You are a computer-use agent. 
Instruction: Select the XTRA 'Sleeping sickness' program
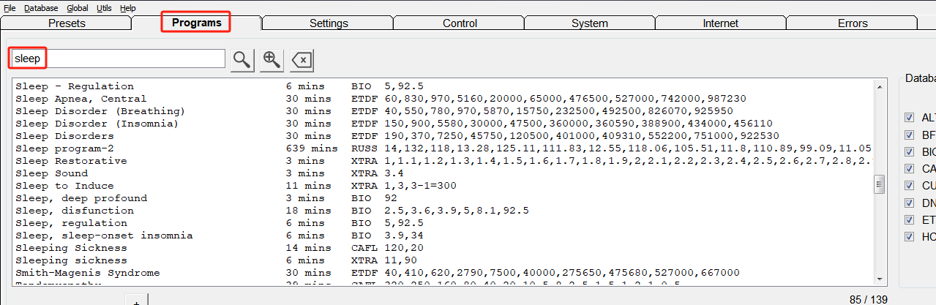[x=443, y=260]
